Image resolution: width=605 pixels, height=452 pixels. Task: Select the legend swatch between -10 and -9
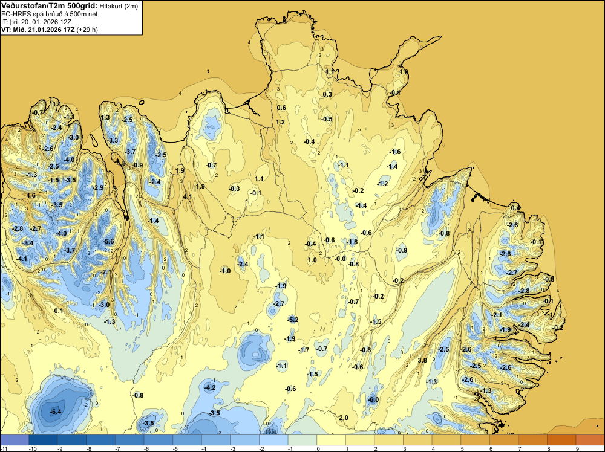coord(43,440)
